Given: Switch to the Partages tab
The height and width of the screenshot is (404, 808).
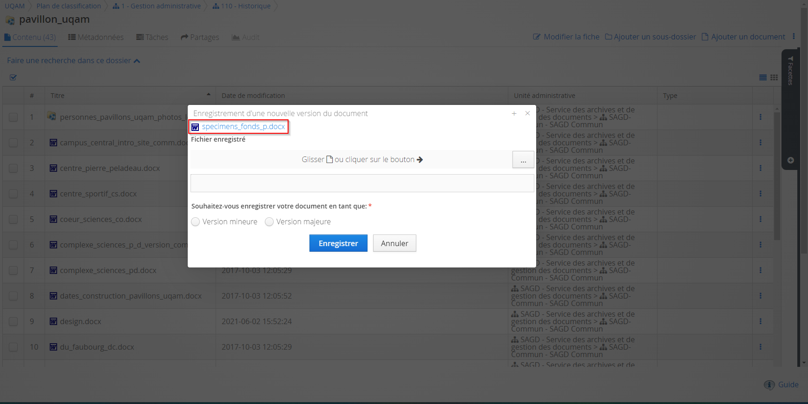Looking at the screenshot, I should 200,37.
